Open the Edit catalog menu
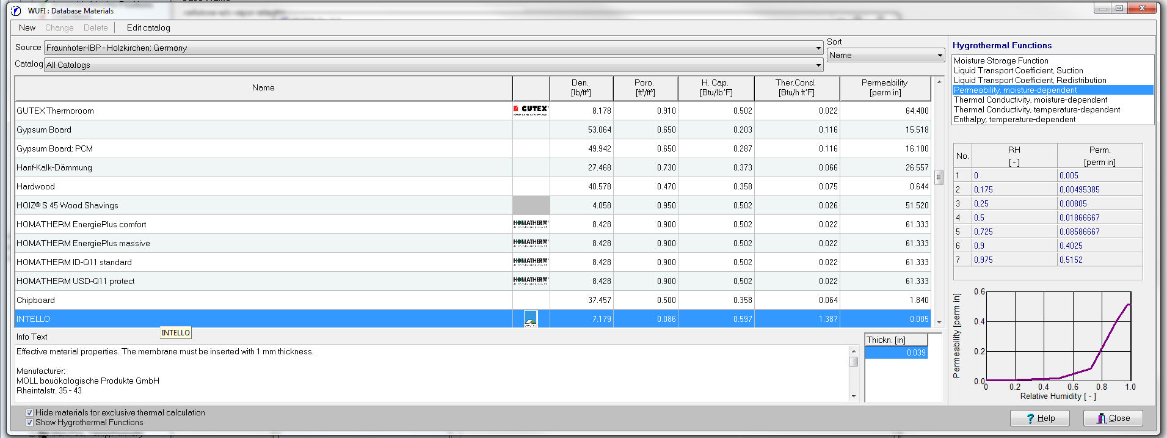Viewport: 1167px width, 438px height. pos(148,27)
